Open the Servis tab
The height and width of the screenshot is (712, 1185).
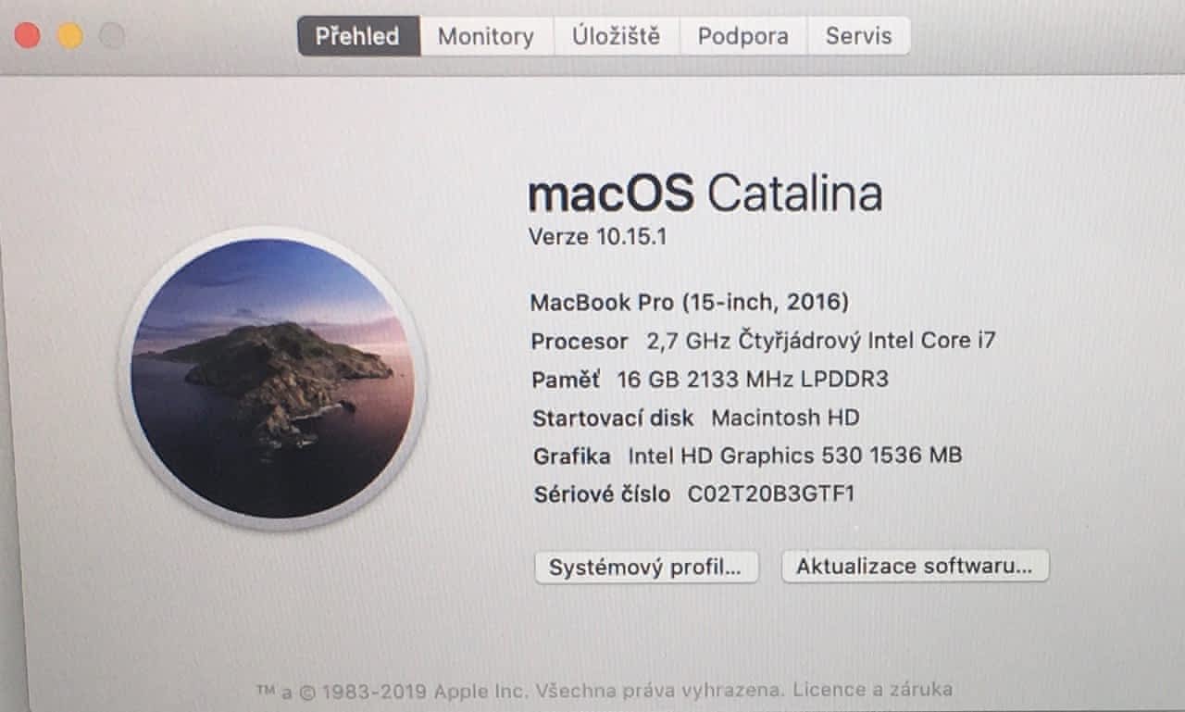pos(858,36)
